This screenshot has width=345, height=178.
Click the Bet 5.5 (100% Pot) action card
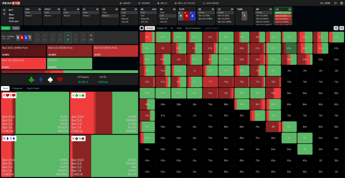(69, 51)
